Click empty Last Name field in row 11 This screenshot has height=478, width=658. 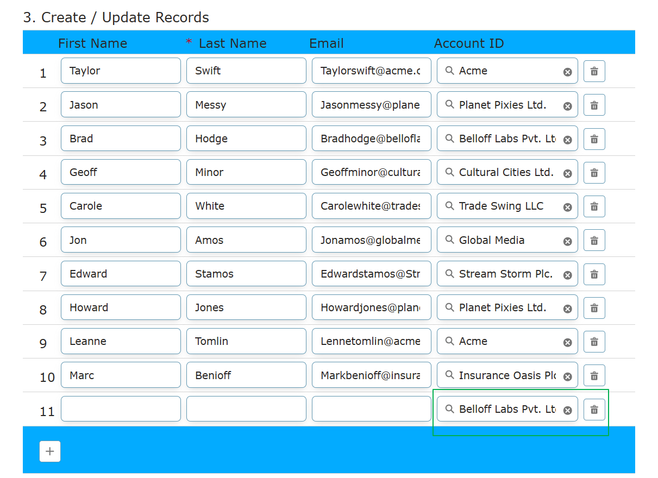coord(246,409)
